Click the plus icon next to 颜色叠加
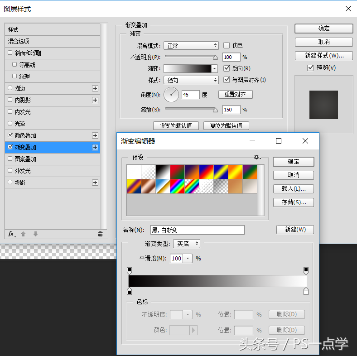The height and width of the screenshot is (356, 357). coord(95,135)
